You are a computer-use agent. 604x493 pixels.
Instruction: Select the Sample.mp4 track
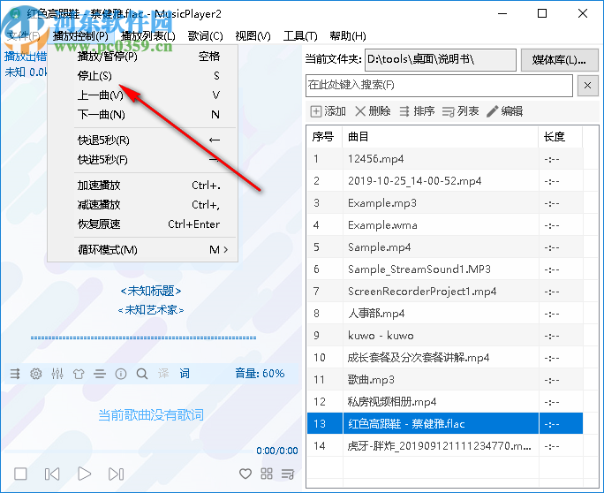pos(445,247)
